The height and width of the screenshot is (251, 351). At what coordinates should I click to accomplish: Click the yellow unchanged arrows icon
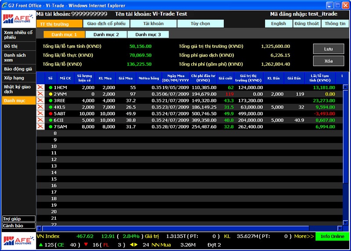coord(134,245)
